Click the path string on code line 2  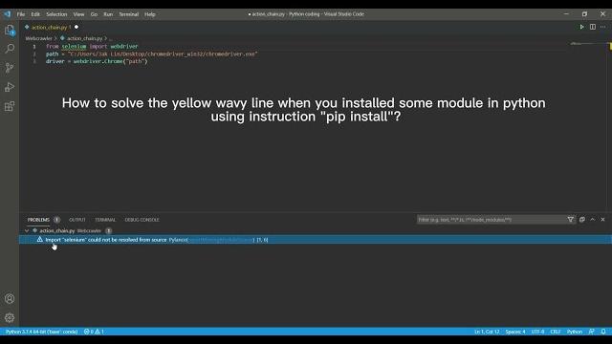click(x=163, y=54)
